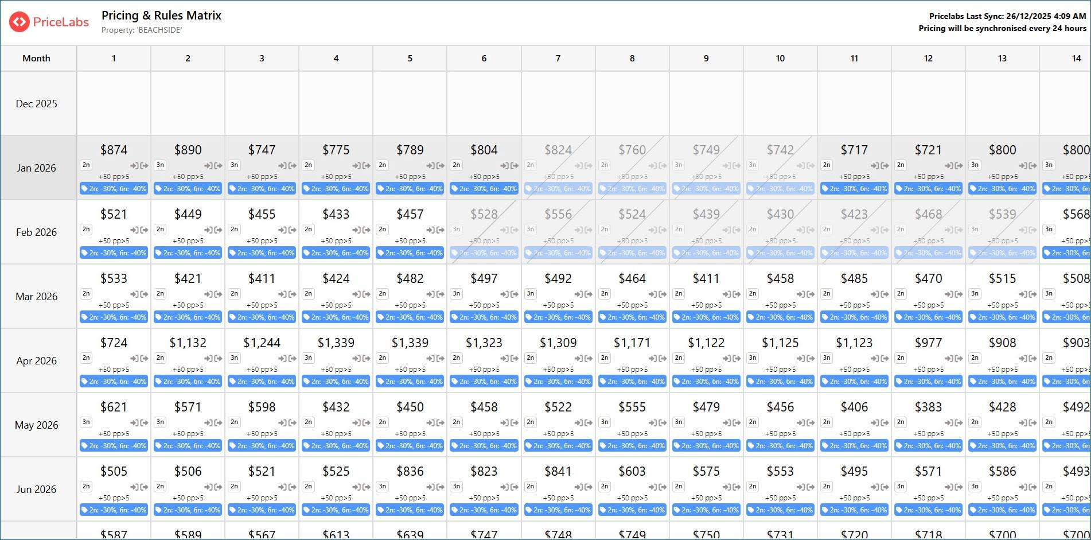This screenshot has width=1091, height=540.
Task: Click the tag icon on the Apr 2026 day 10 cell
Action: coord(751,382)
